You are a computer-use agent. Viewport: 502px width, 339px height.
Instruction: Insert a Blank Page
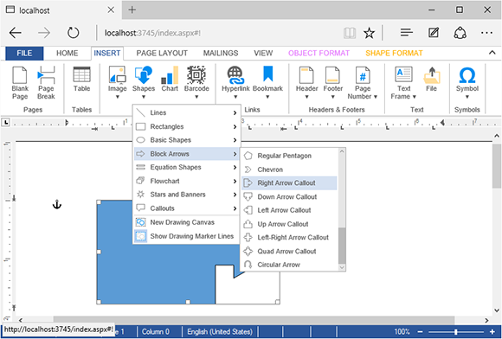coord(20,82)
